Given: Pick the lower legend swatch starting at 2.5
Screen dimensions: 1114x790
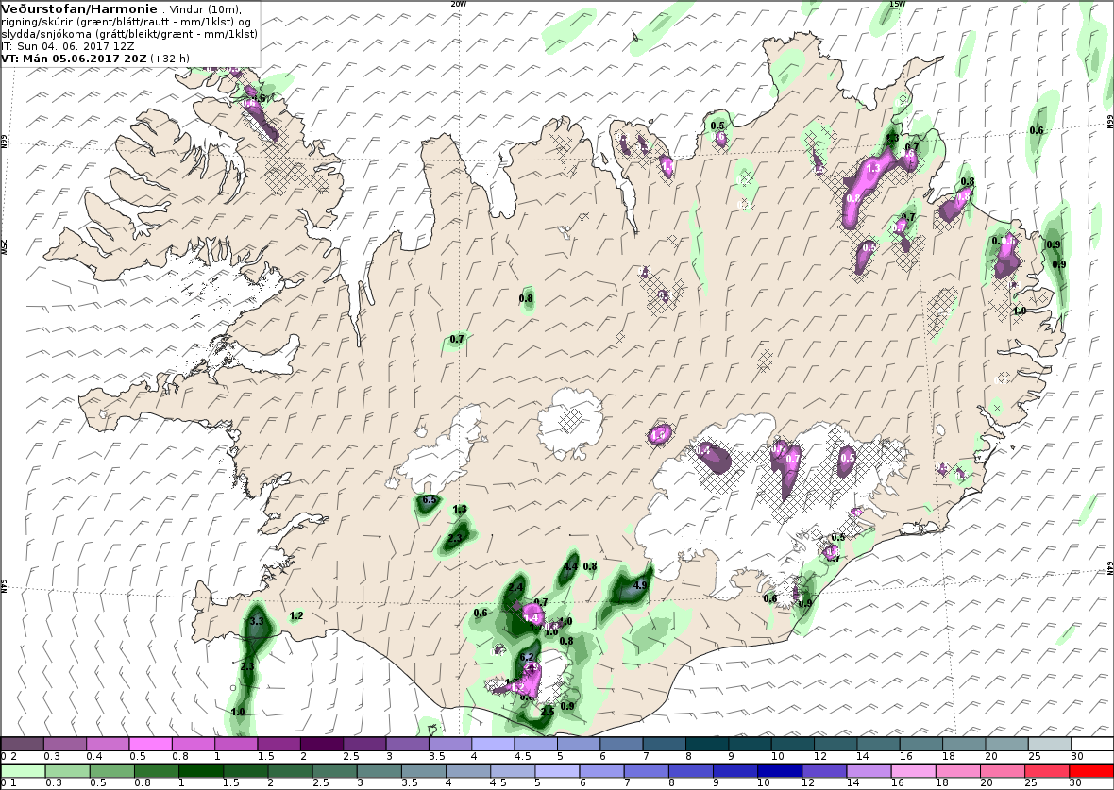Looking at the screenshot, I should point(334,771).
